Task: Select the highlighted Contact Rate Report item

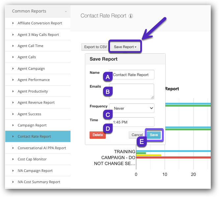Action: (x=34, y=136)
